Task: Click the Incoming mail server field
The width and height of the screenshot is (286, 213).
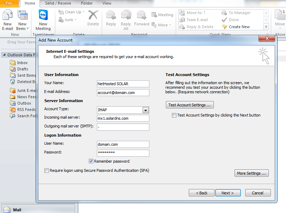Action: [123, 118]
